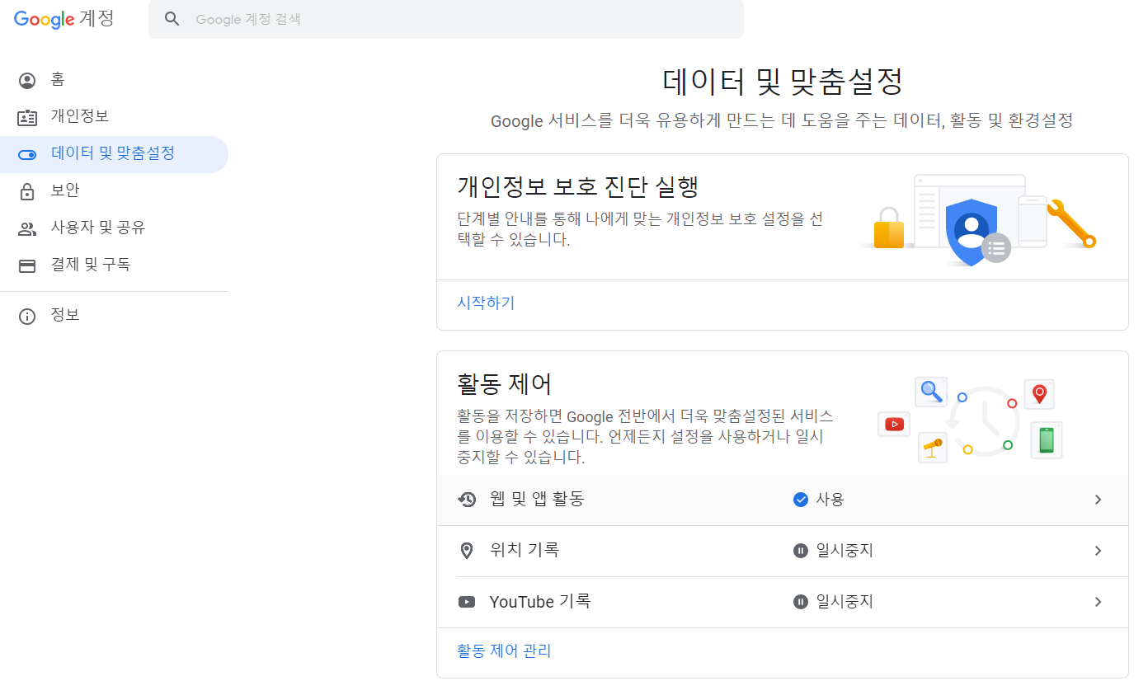1148x681 pixels.
Task: Click the 활동 제어 관리 link
Action: tap(504, 651)
